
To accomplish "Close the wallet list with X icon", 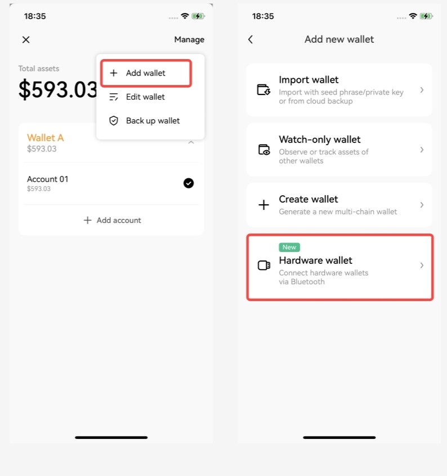I will click(x=26, y=39).
